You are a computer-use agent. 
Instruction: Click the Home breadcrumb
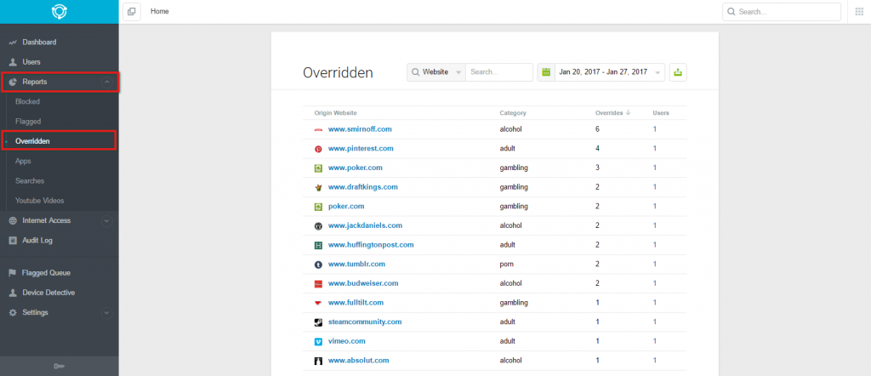click(160, 11)
